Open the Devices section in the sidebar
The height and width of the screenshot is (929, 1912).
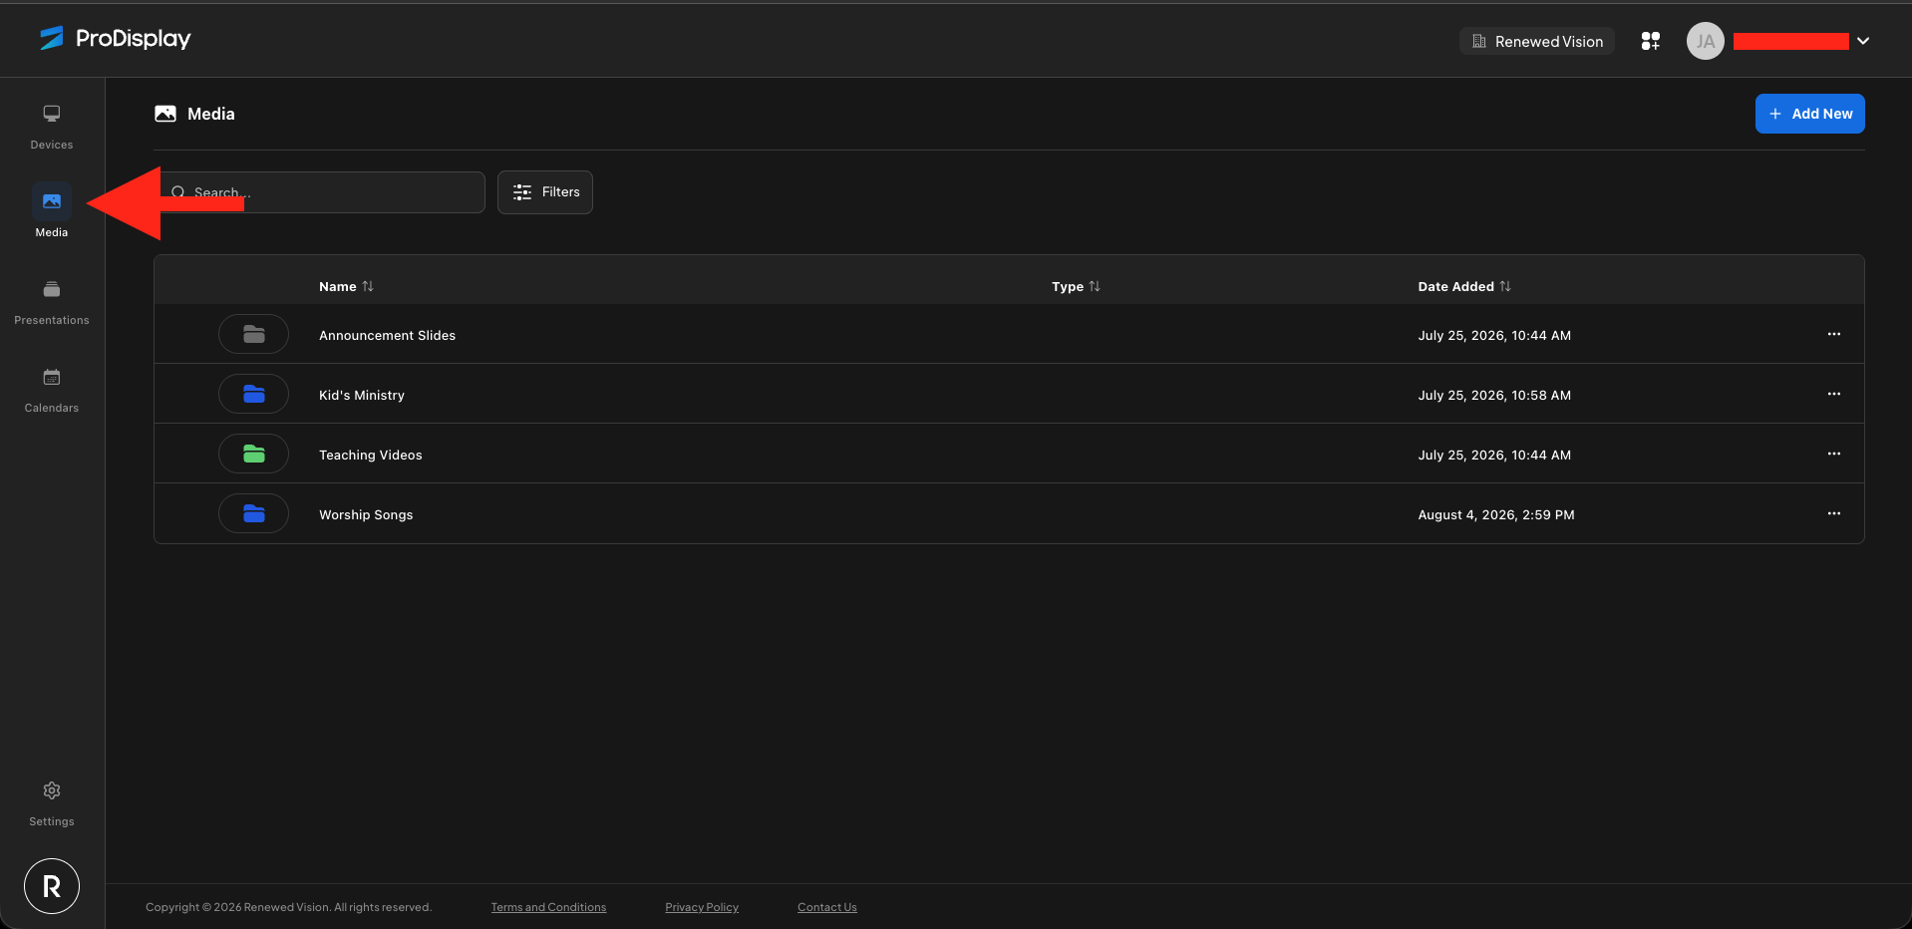point(52,127)
